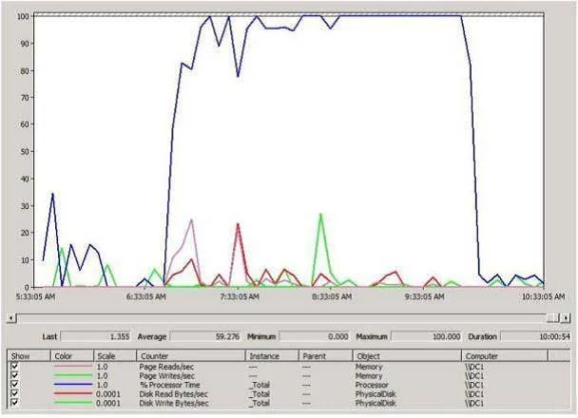Click the _Total instance of % Processor Time
The image size is (578, 418).
[x=260, y=385]
